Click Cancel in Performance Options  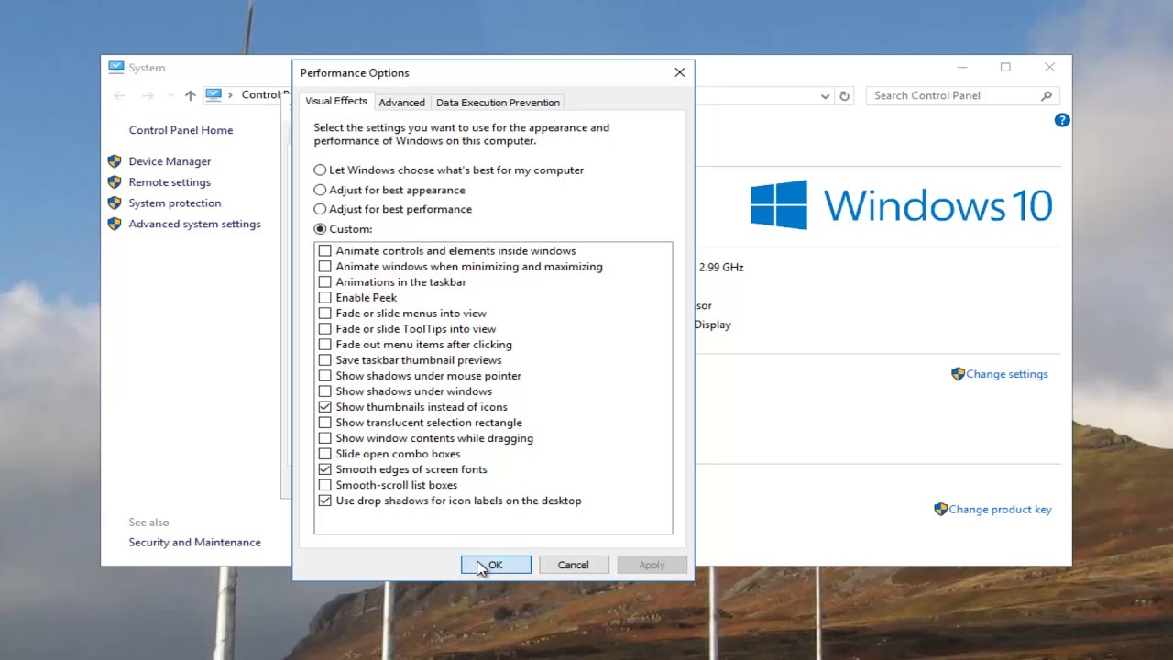[x=574, y=565]
